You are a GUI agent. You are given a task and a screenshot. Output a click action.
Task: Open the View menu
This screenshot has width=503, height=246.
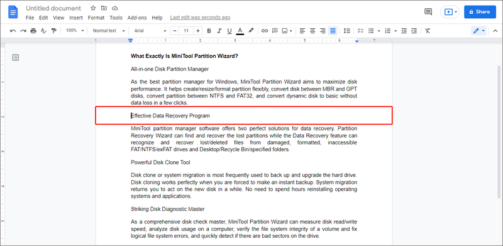click(x=58, y=18)
